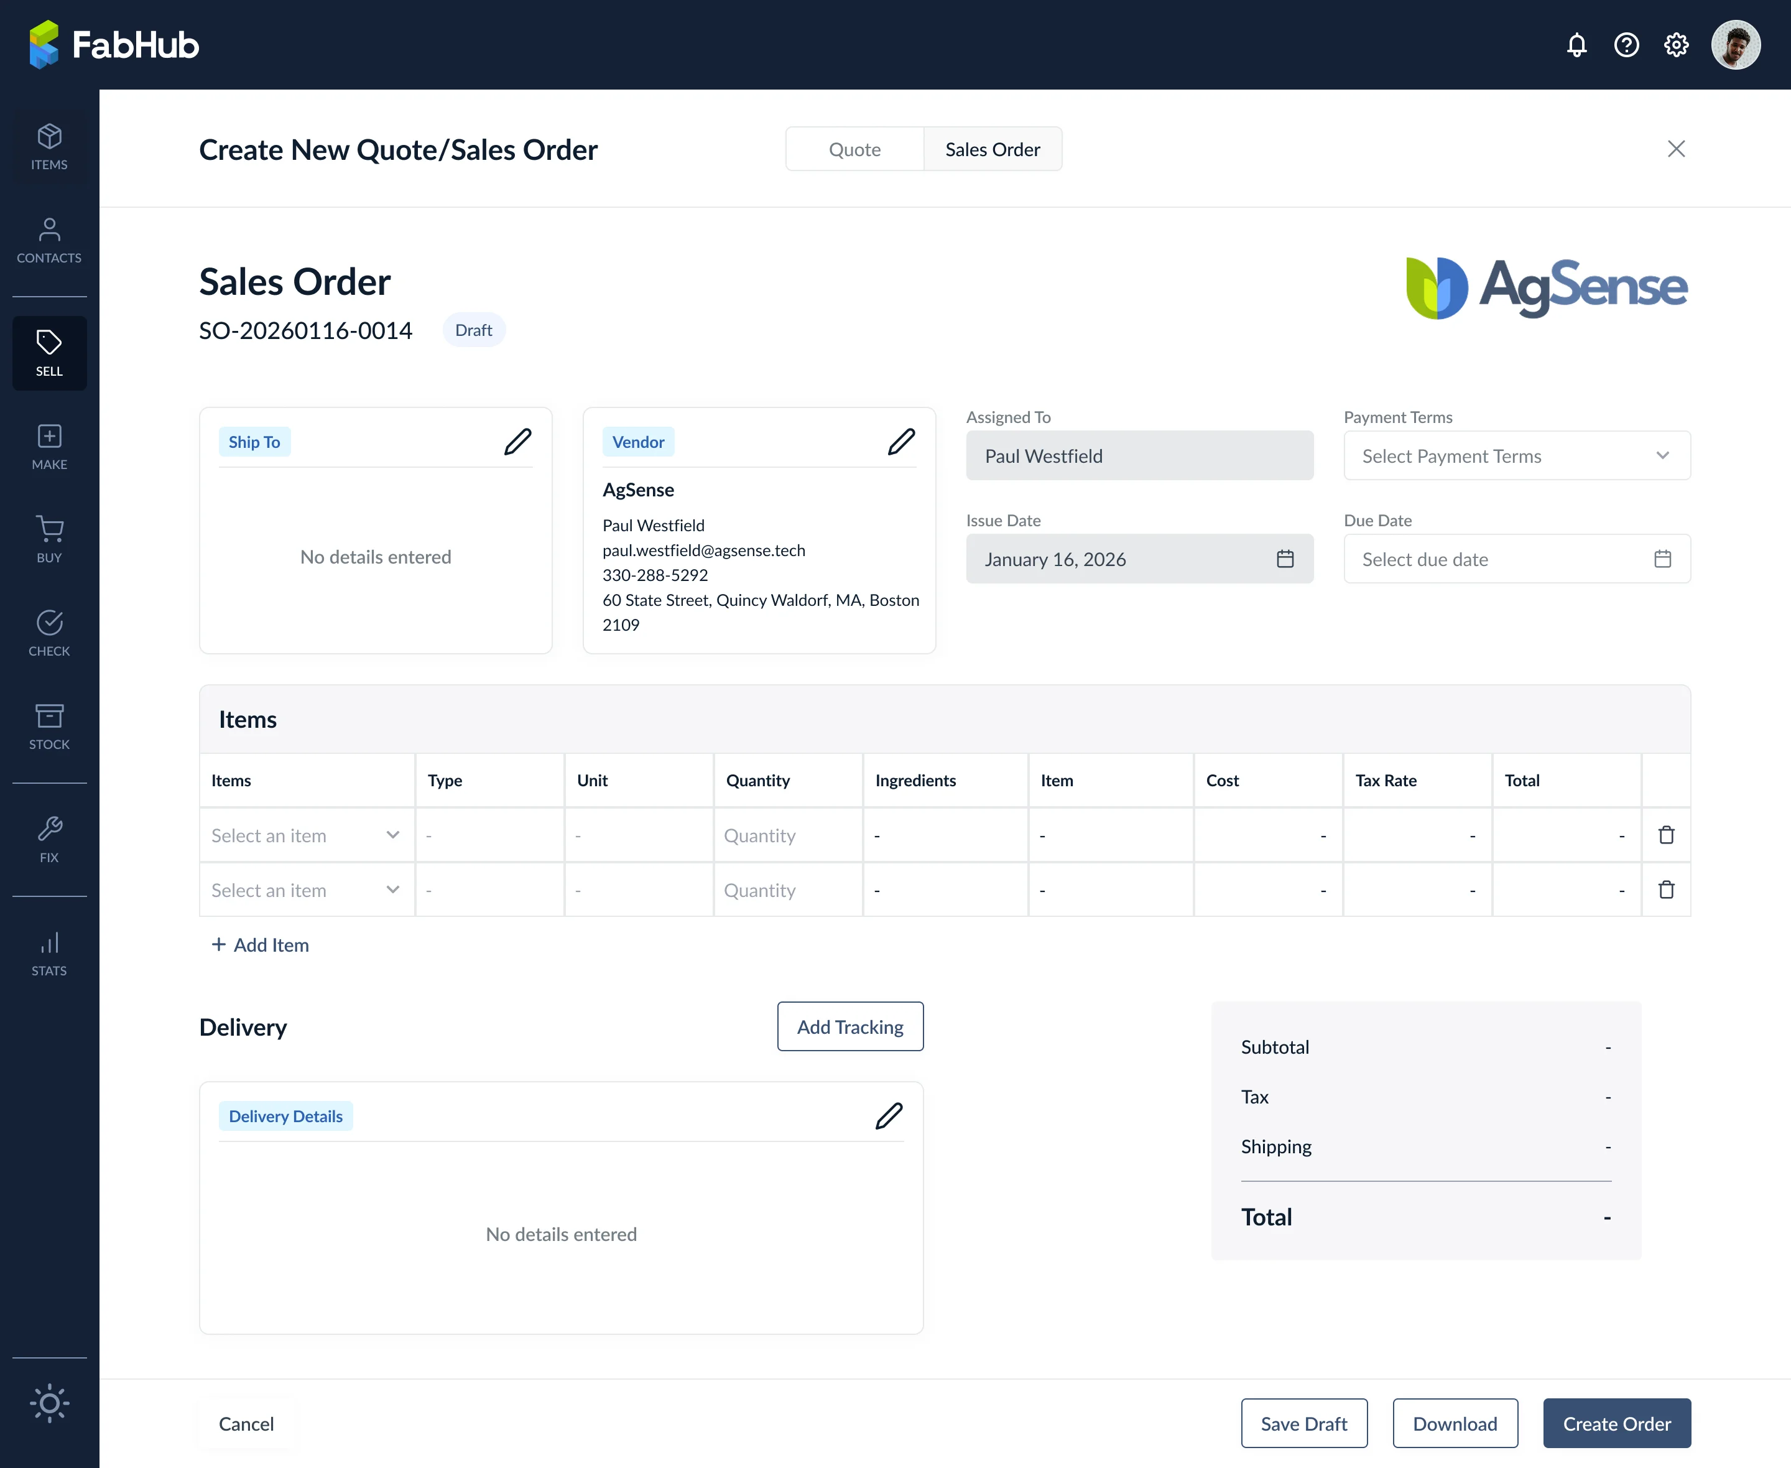
Task: Open the Due Date calendar icon
Action: [1662, 559]
